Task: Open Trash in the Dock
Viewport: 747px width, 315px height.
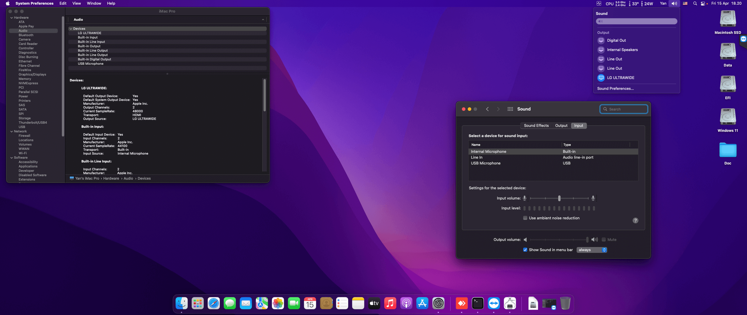Action: (565, 304)
